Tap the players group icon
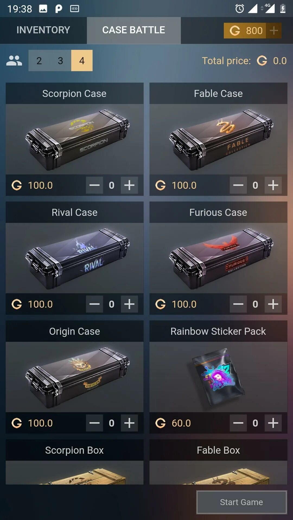This screenshot has height=520, width=293. [14, 61]
